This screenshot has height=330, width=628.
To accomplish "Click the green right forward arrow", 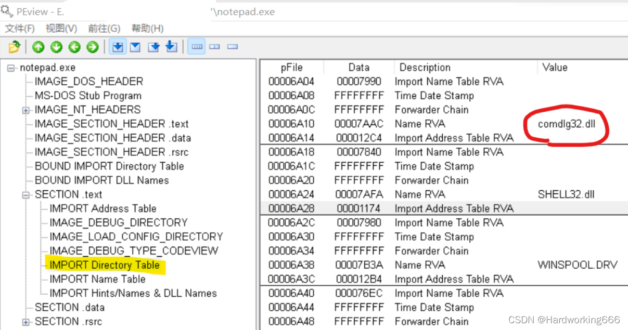I will (93, 47).
